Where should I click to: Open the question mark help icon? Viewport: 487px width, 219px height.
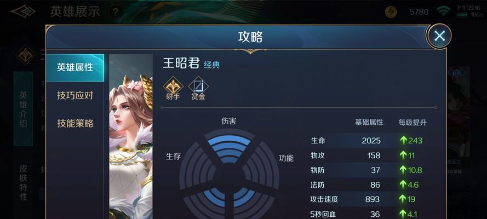(x=115, y=12)
